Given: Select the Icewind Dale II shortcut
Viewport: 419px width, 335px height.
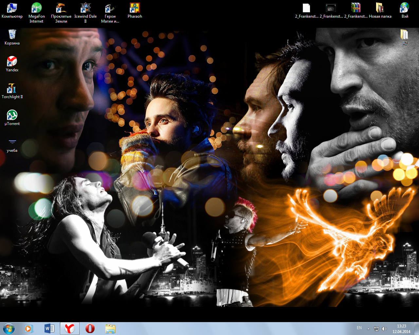Looking at the screenshot, I should tap(85, 13).
